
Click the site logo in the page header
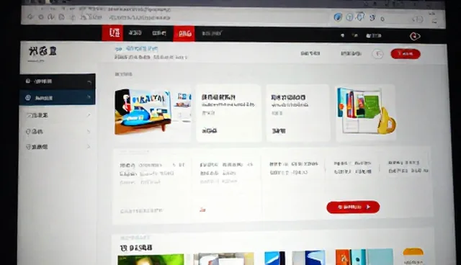point(42,51)
